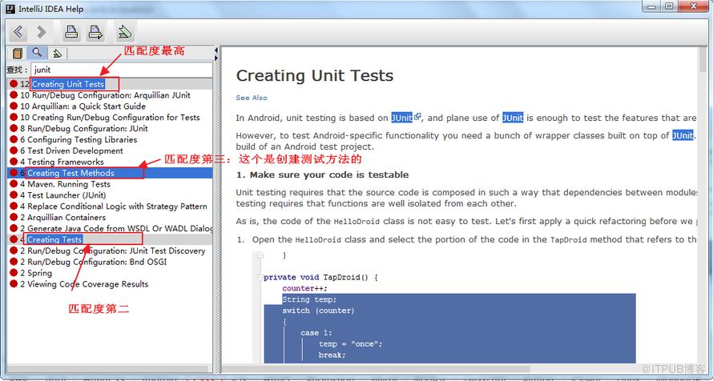The image size is (713, 381).
Task: Click the See Also link
Action: coord(252,98)
